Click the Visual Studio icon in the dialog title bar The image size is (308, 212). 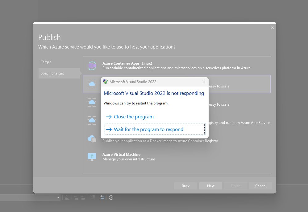tap(106, 82)
